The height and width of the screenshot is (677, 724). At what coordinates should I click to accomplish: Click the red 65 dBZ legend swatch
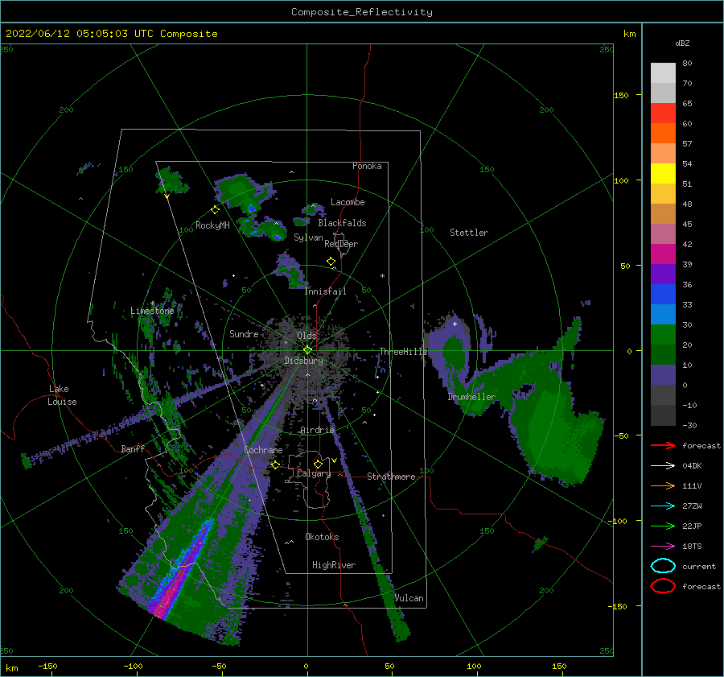(x=663, y=113)
